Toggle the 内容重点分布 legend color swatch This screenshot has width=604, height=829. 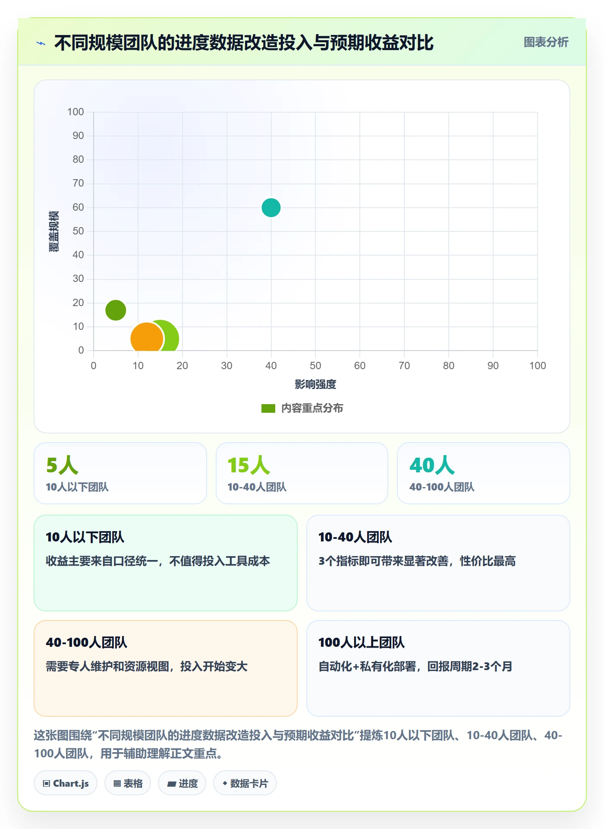click(268, 408)
